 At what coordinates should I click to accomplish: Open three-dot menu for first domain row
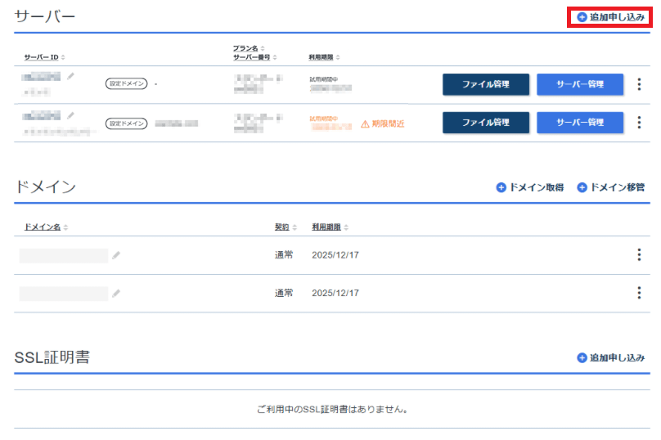pos(639,254)
